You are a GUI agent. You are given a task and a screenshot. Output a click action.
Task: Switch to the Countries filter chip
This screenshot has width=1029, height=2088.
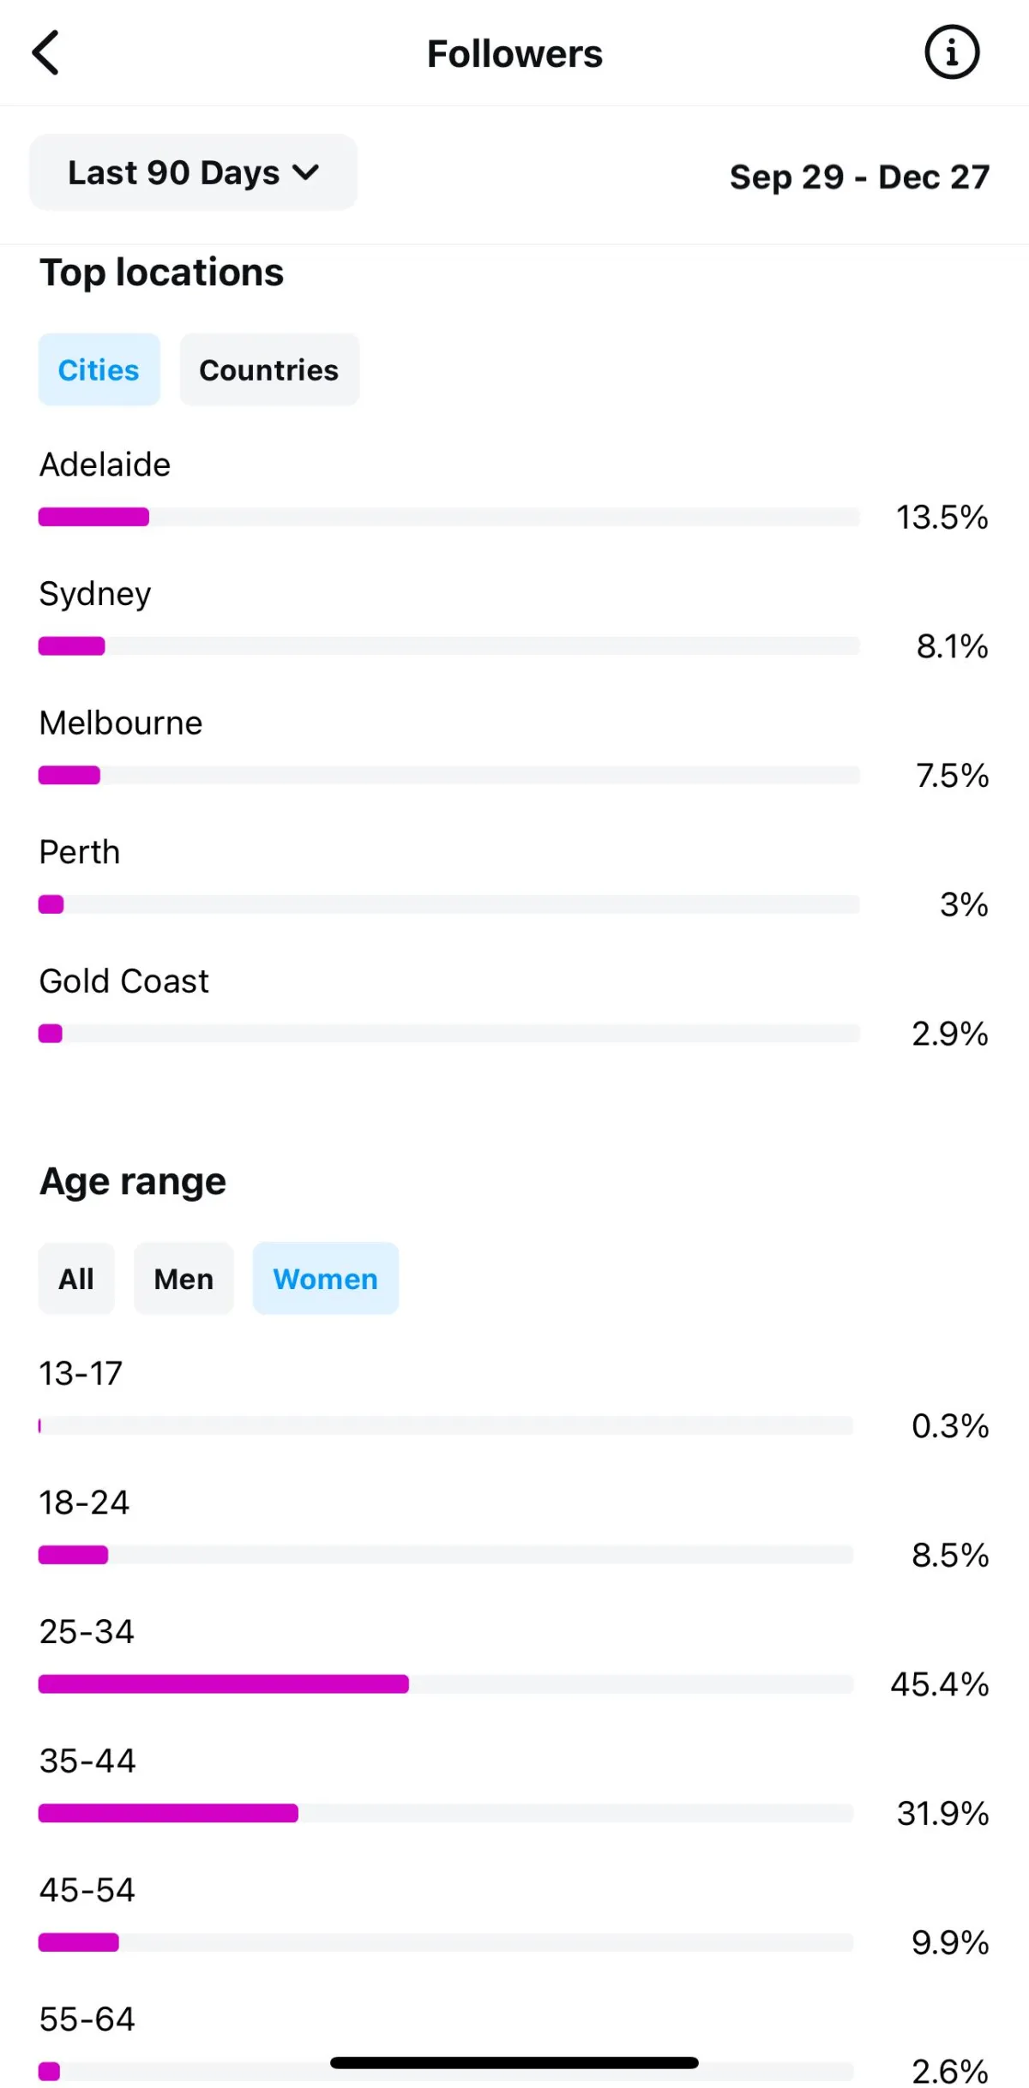269,369
